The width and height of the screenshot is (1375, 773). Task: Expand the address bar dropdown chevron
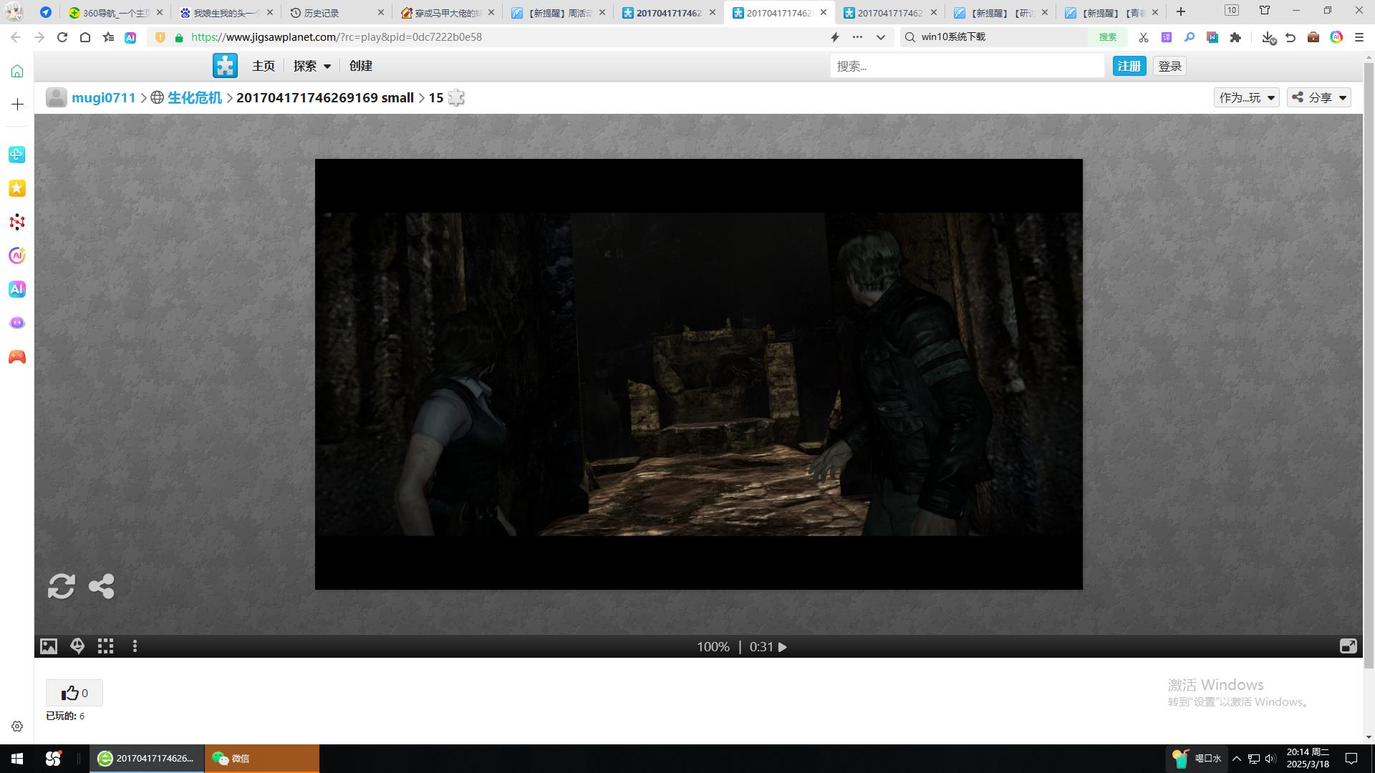point(881,37)
